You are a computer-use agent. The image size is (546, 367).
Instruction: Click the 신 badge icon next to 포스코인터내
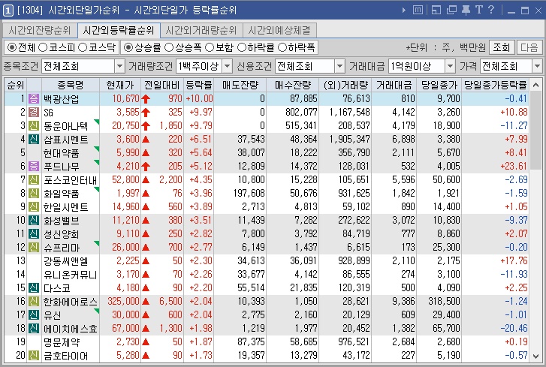pos(34,179)
